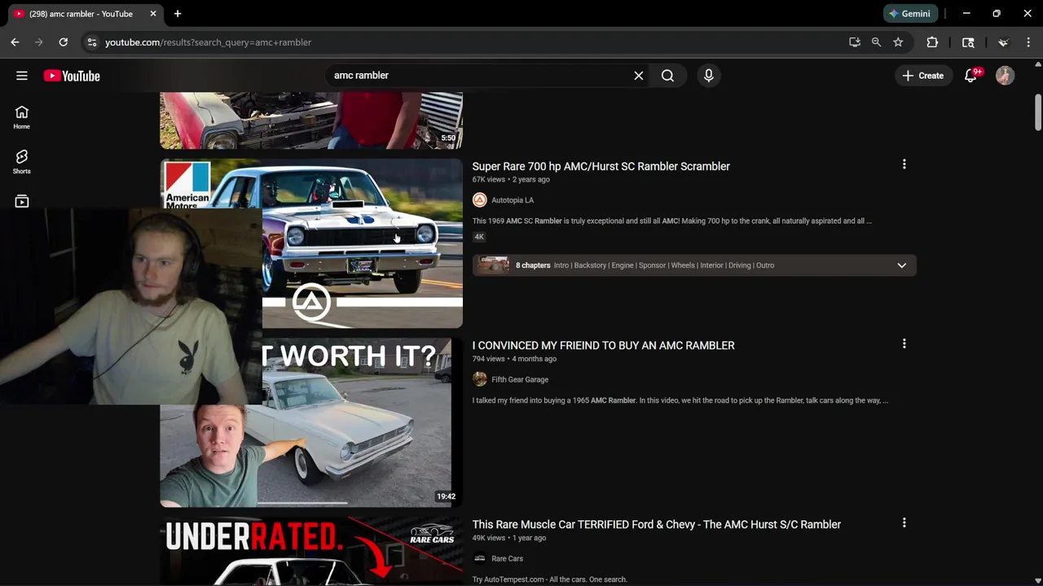Screen dimensions: 1043x586
Task: Clear the search query with X
Action: 639,76
